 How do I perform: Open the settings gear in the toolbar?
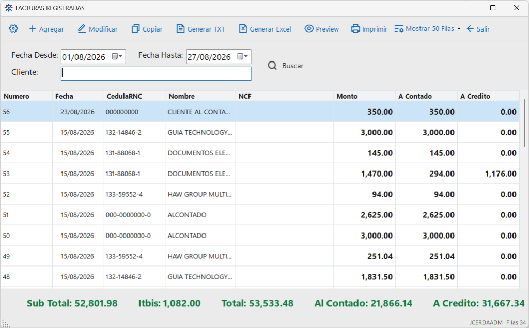pos(13,29)
